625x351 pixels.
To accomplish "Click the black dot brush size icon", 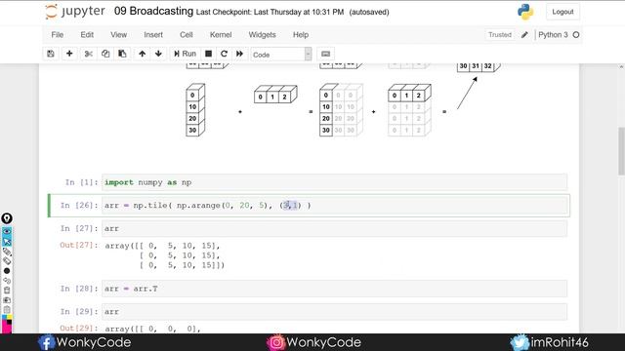I will (7, 271).
